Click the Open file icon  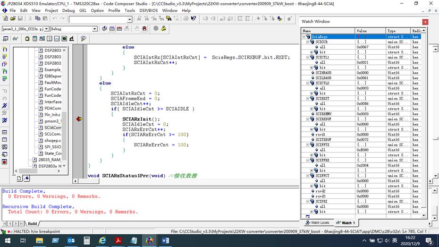tap(13, 18)
